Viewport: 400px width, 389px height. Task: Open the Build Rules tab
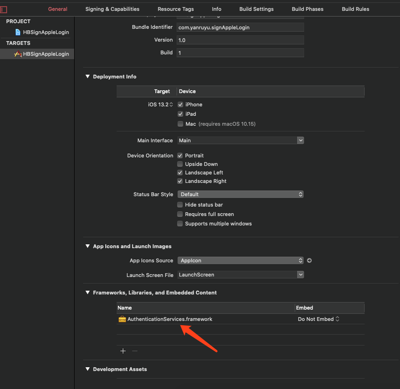click(x=355, y=9)
